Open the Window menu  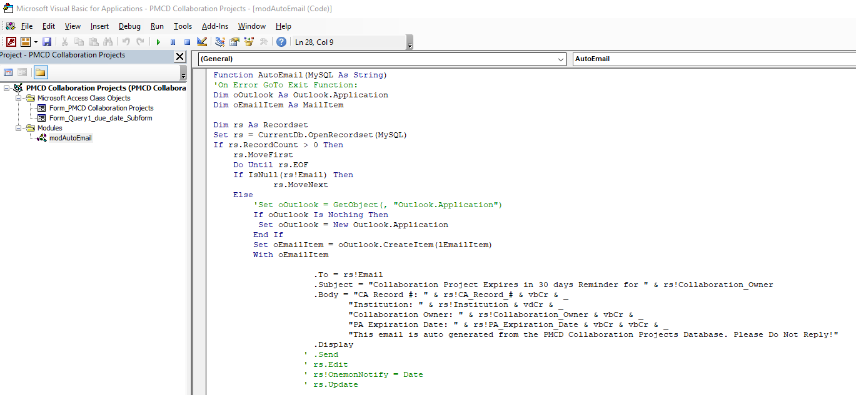[x=252, y=26]
